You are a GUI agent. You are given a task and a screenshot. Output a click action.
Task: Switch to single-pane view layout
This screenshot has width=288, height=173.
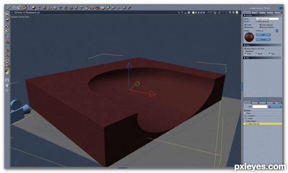point(193,12)
